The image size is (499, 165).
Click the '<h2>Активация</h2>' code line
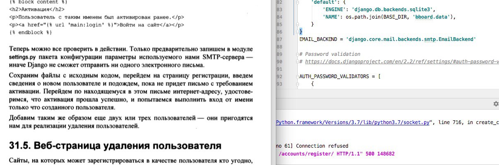[37, 9]
